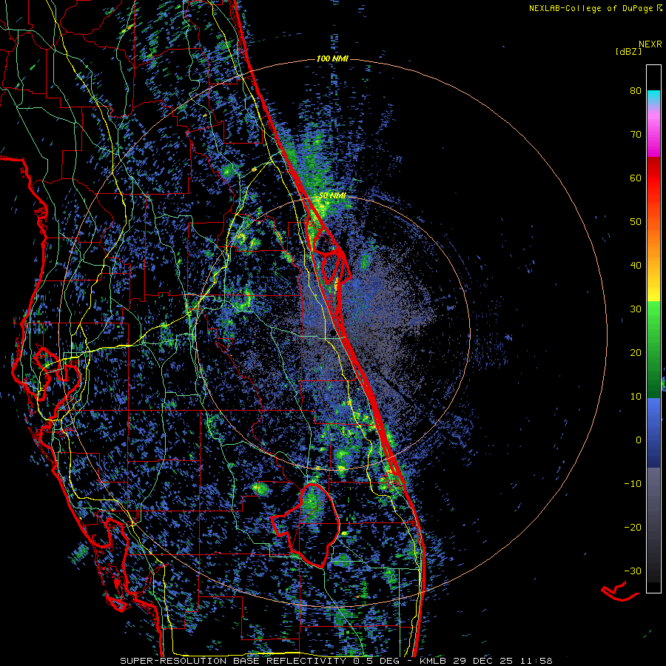666x666 pixels.
Task: Click the -10 dBZ value on the color scale
Action: click(633, 484)
